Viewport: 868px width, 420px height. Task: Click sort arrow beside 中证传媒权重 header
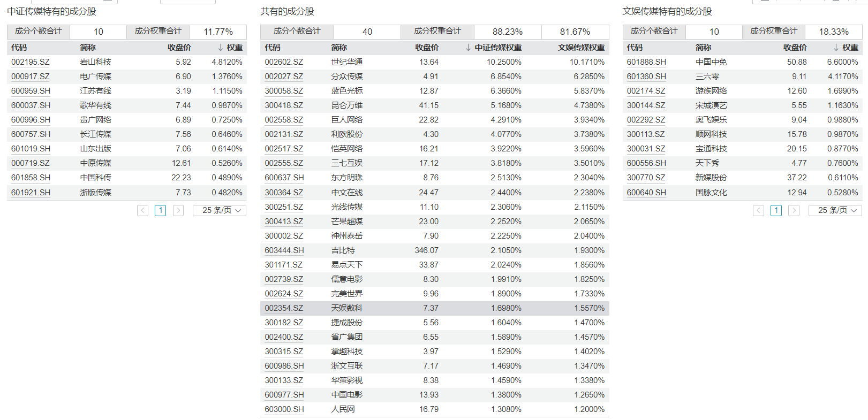(x=469, y=48)
